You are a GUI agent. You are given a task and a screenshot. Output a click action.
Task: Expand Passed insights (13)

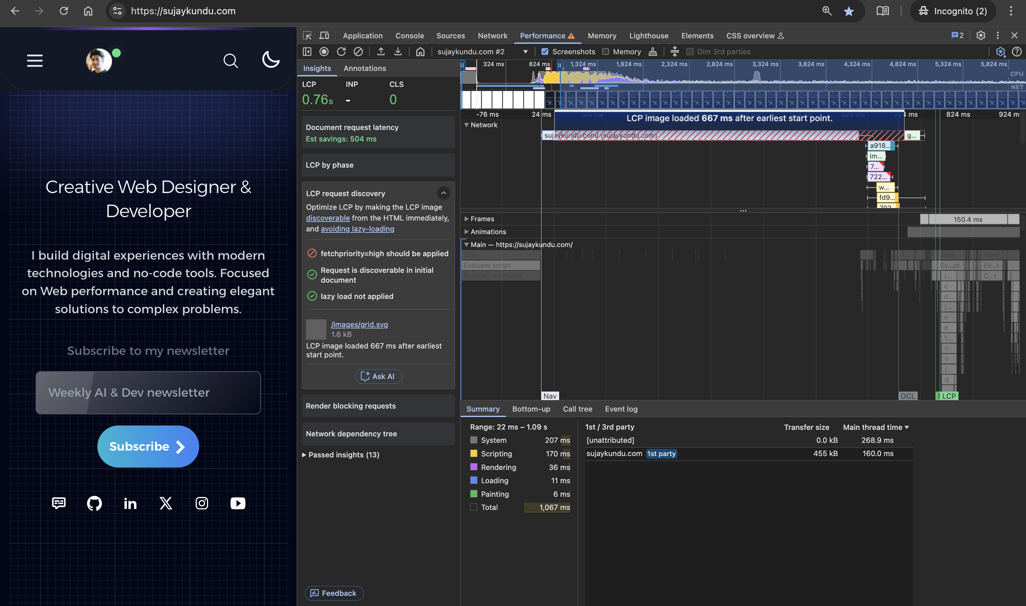coord(341,455)
